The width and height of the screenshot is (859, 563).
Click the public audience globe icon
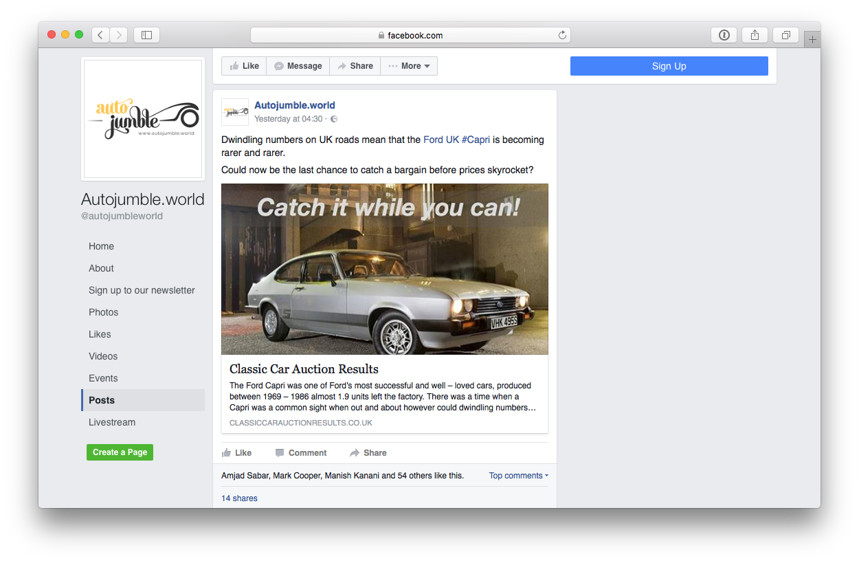334,119
